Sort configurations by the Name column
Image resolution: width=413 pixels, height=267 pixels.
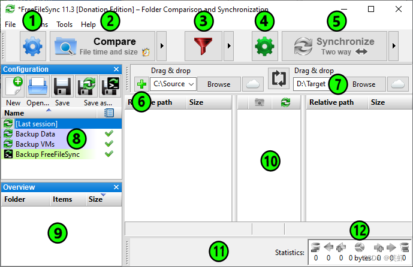coord(49,113)
